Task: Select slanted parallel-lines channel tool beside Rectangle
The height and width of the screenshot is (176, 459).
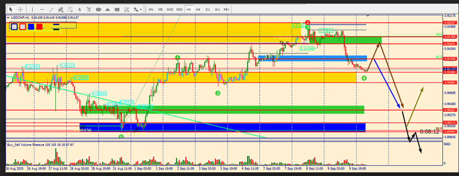Action: 127,9
